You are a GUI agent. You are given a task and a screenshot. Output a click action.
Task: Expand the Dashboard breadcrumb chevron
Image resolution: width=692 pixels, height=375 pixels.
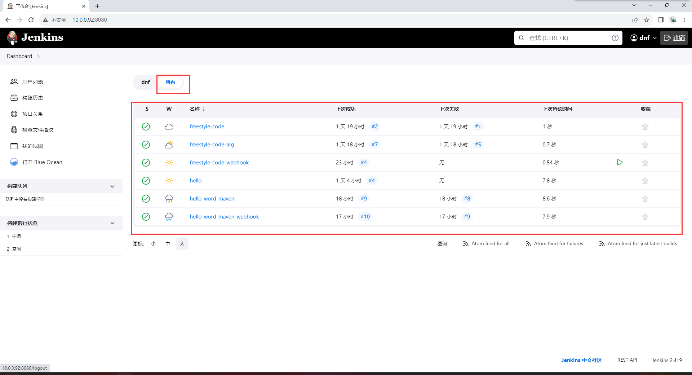[x=39, y=56]
